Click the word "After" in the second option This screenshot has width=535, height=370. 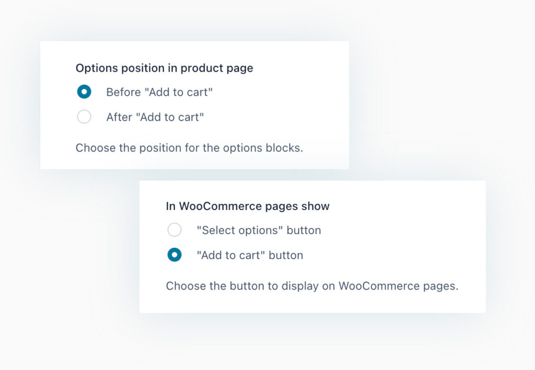[119, 118]
